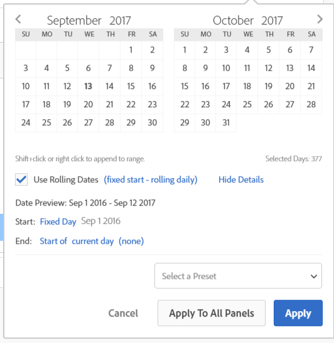Screen dimensions: 334x343
Task: Click the Apply button
Action: pyautogui.click(x=298, y=313)
